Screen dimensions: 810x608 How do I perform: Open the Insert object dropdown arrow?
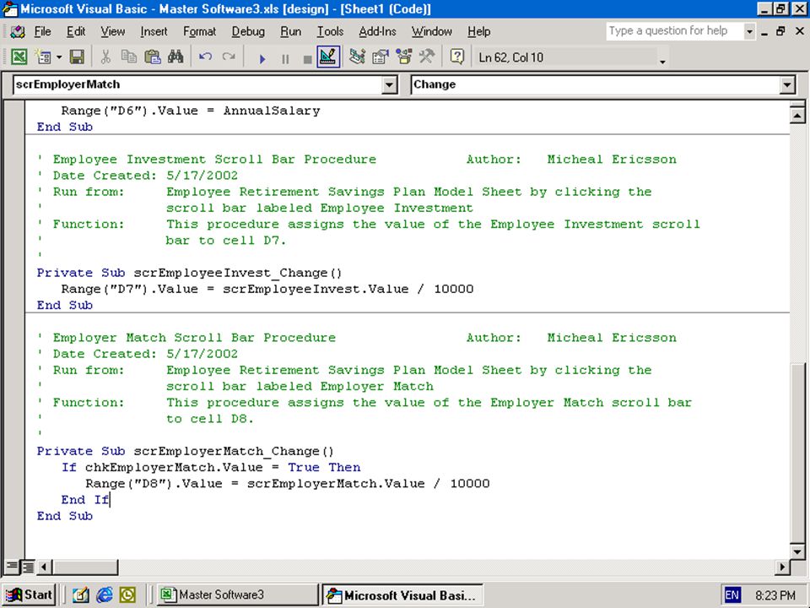tap(59, 57)
